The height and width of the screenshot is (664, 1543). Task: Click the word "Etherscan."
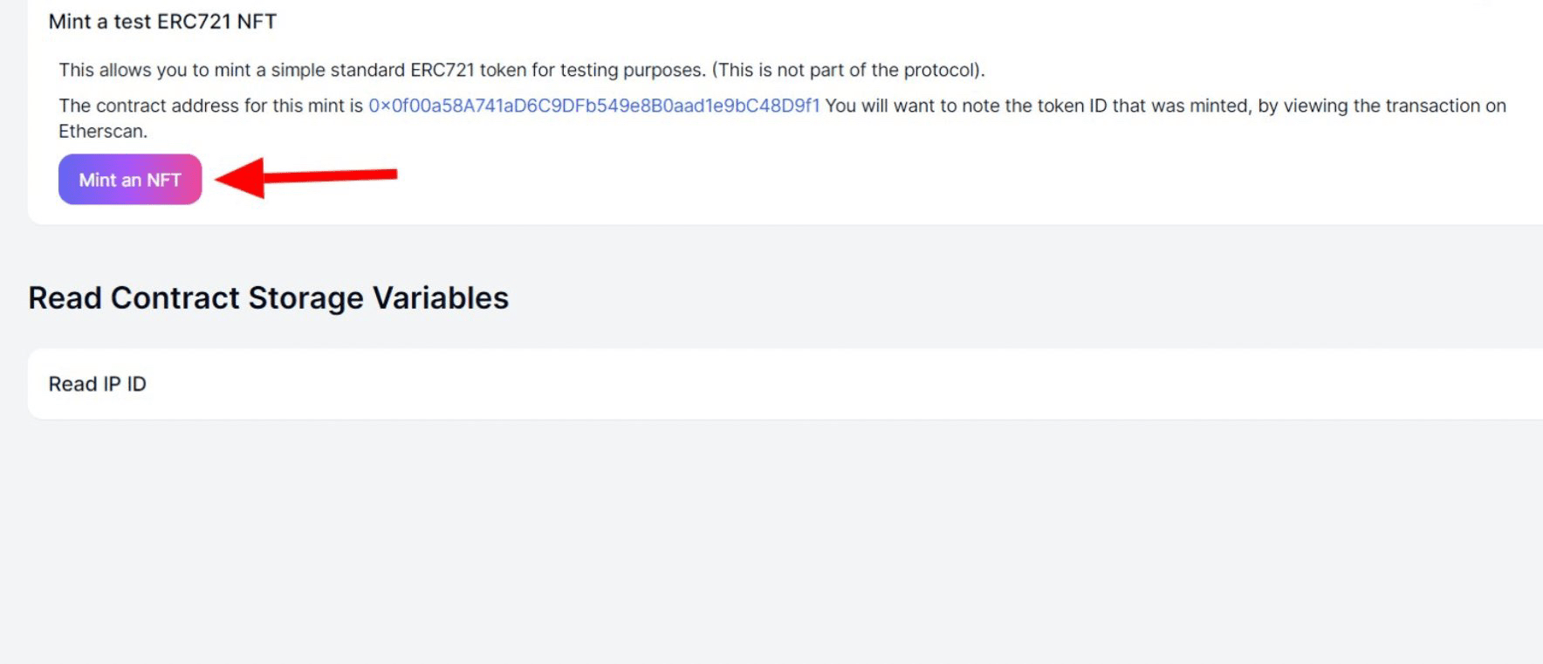point(103,132)
